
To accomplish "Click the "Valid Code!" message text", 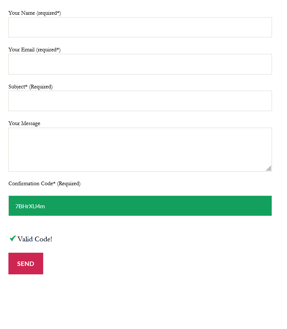I will point(35,239).
